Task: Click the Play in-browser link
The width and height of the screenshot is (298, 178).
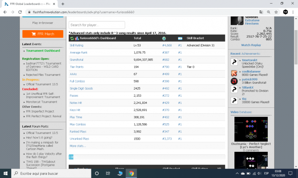Action: tap(43, 23)
